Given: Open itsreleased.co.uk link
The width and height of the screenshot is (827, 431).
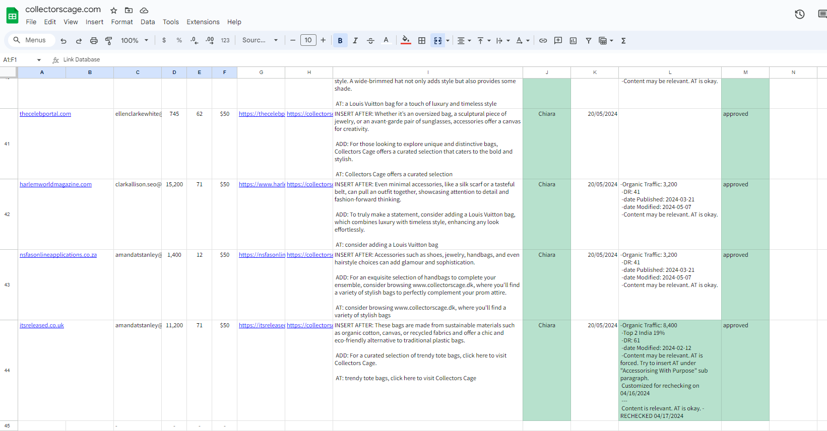Looking at the screenshot, I should 42,325.
